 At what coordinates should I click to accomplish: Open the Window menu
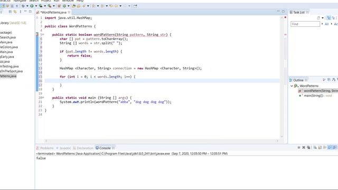tap(68, 1)
